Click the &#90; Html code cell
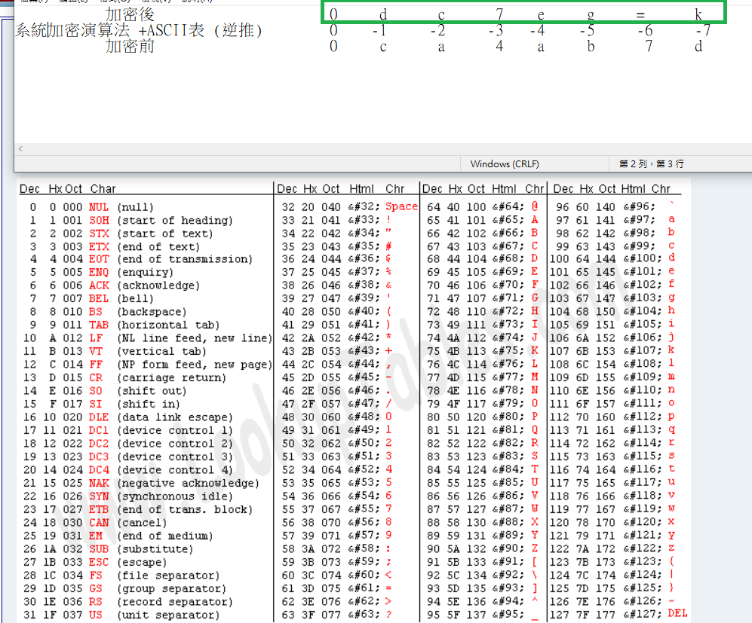This screenshot has height=623, width=752. [508, 548]
